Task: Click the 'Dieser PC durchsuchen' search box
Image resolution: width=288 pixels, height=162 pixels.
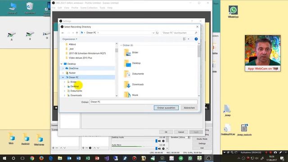Action: point(180,33)
